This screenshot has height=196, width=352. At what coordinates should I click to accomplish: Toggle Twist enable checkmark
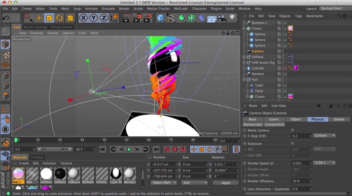tap(285, 91)
